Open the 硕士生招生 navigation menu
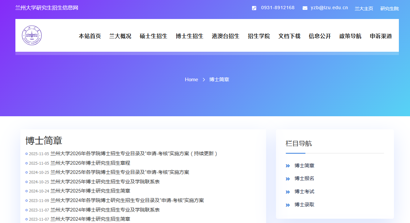Image resolution: width=410 pixels, height=223 pixels. pyautogui.click(x=153, y=36)
